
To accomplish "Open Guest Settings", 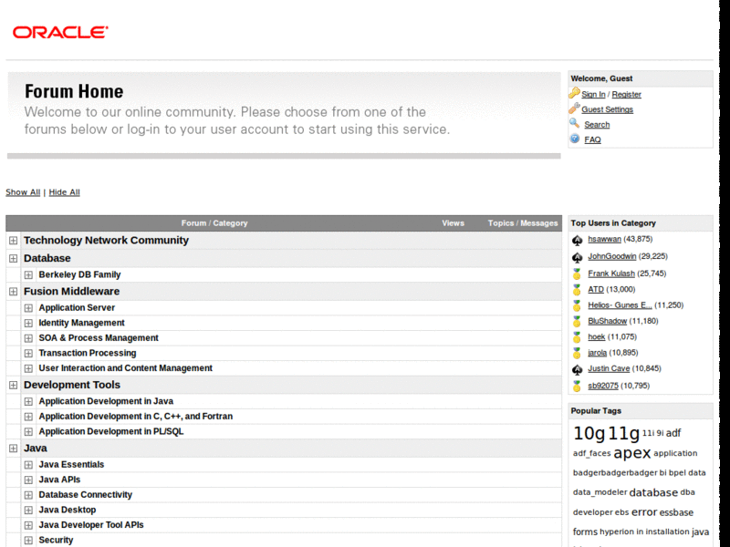I will (607, 109).
